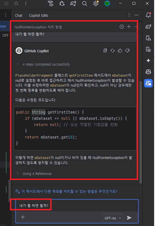Open Gradle elephant panel in right sidebar
Screen dimensions: 156x226
coord(148,26)
